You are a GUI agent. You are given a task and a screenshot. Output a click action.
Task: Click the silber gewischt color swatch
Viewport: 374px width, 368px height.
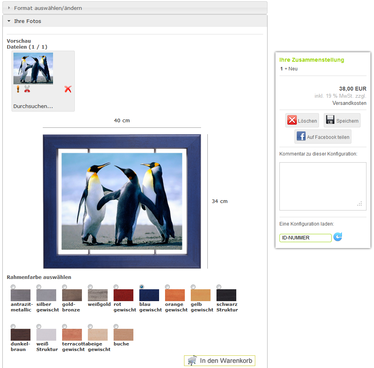tap(46, 295)
